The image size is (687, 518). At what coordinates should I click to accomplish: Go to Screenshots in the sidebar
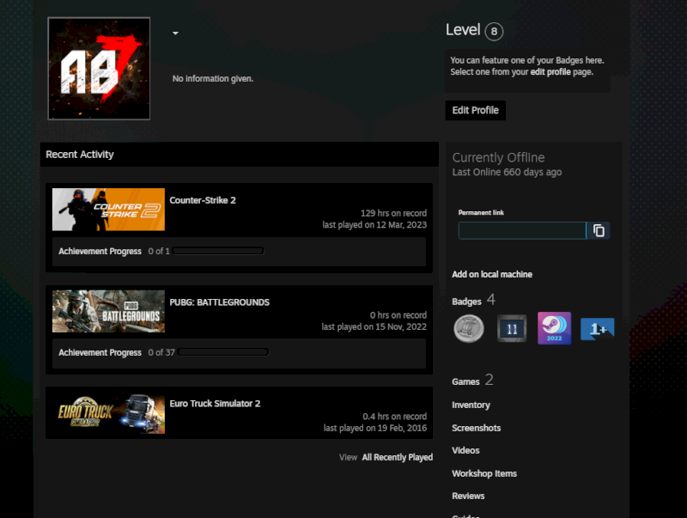[x=476, y=428]
